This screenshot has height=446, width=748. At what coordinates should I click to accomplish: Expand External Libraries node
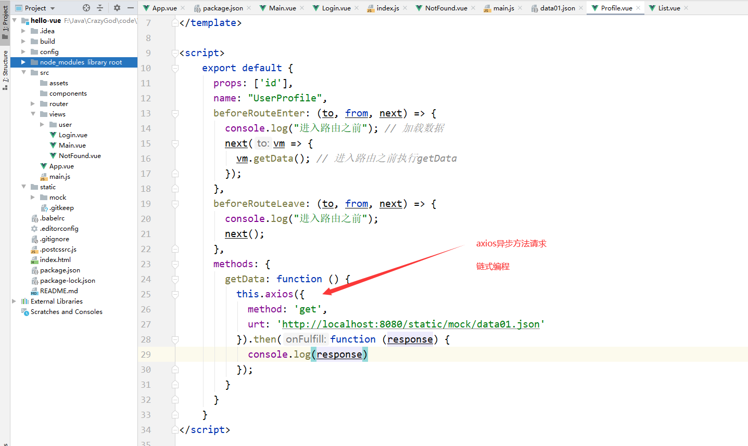14,301
